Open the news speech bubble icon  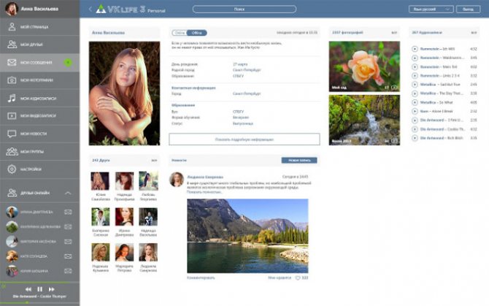tap(12, 134)
